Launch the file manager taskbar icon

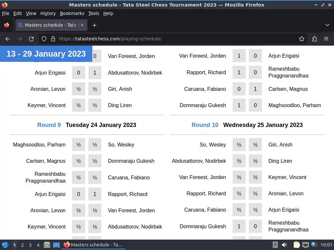click(47, 245)
